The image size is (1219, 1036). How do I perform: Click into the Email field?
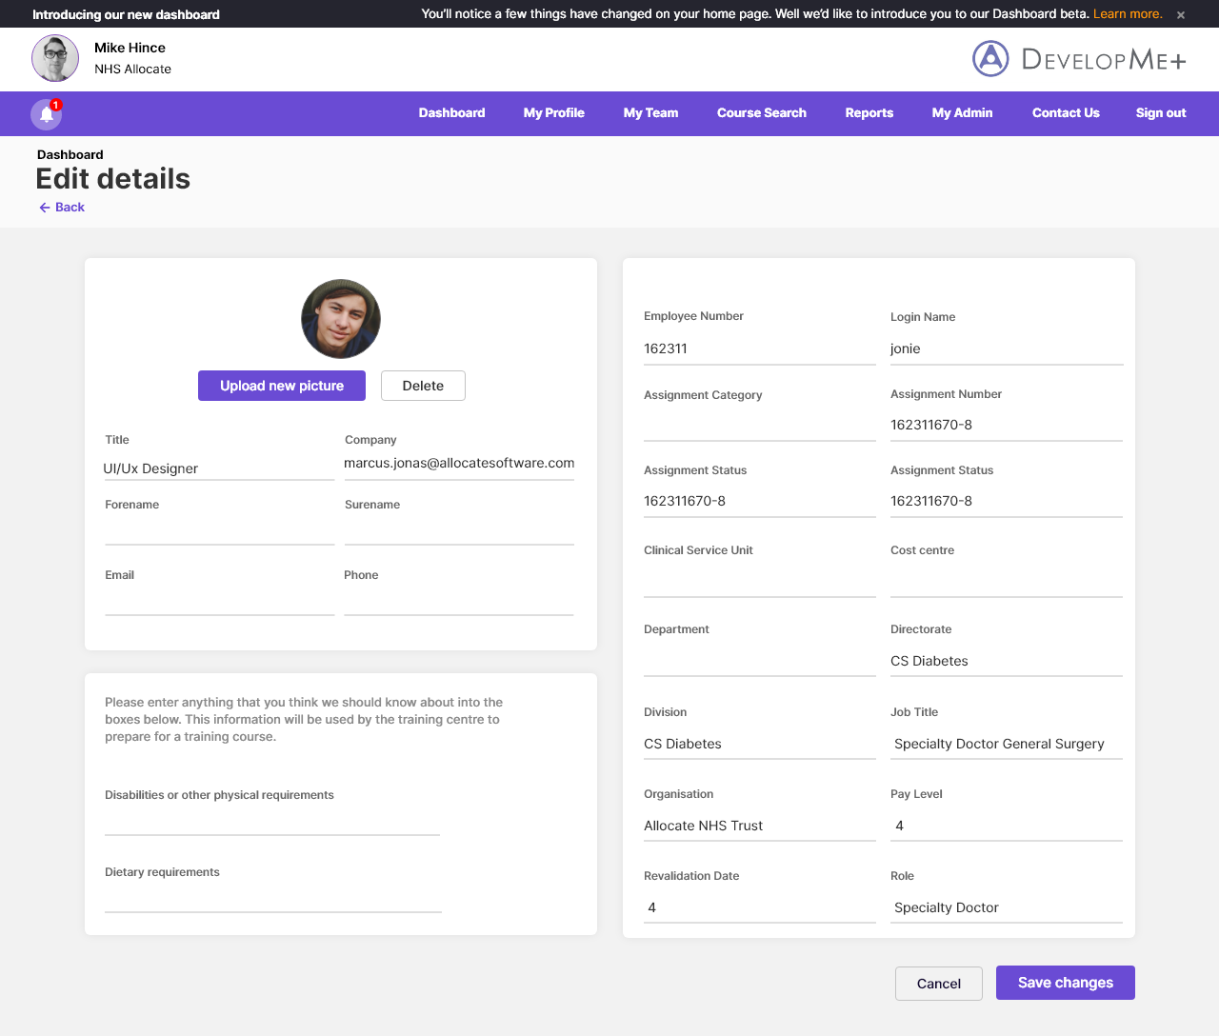tap(219, 602)
